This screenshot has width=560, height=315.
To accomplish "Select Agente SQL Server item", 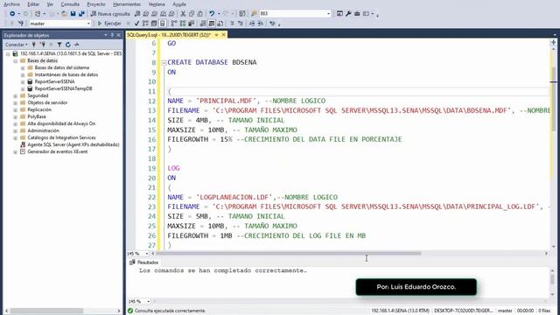I will click(73, 144).
